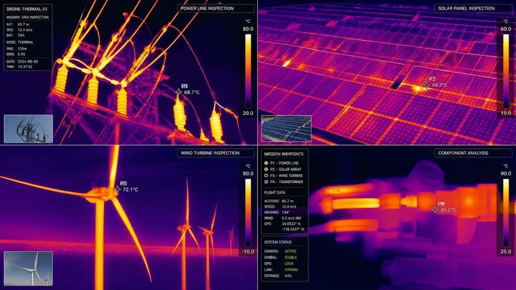Click the 68.7°C reading at P1
Viewport: 516px width, 290px height.
click(x=191, y=92)
